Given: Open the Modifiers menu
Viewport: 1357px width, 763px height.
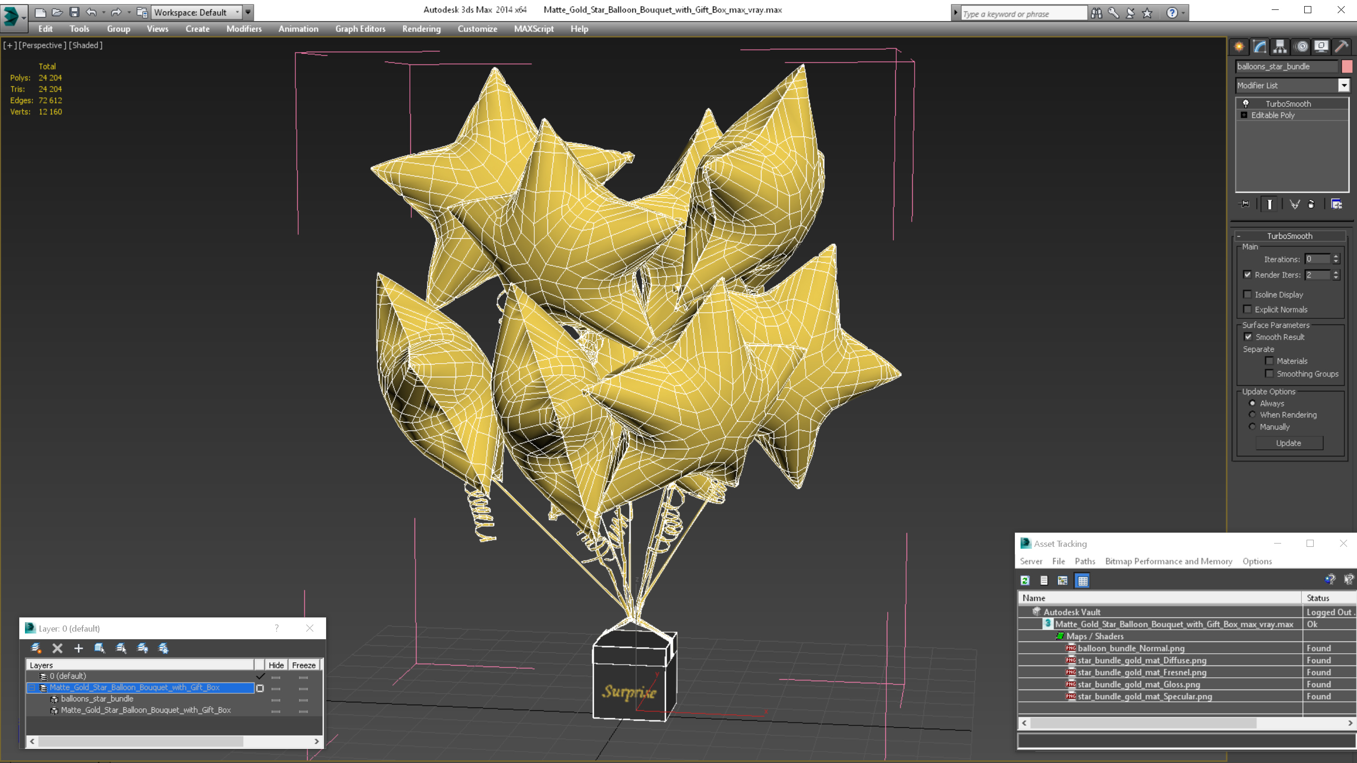Looking at the screenshot, I should (244, 29).
